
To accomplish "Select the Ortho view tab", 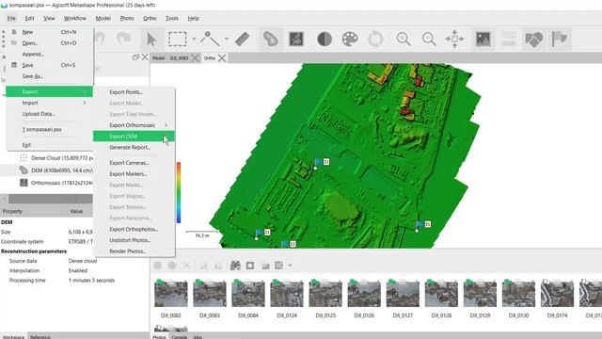I will tap(209, 58).
